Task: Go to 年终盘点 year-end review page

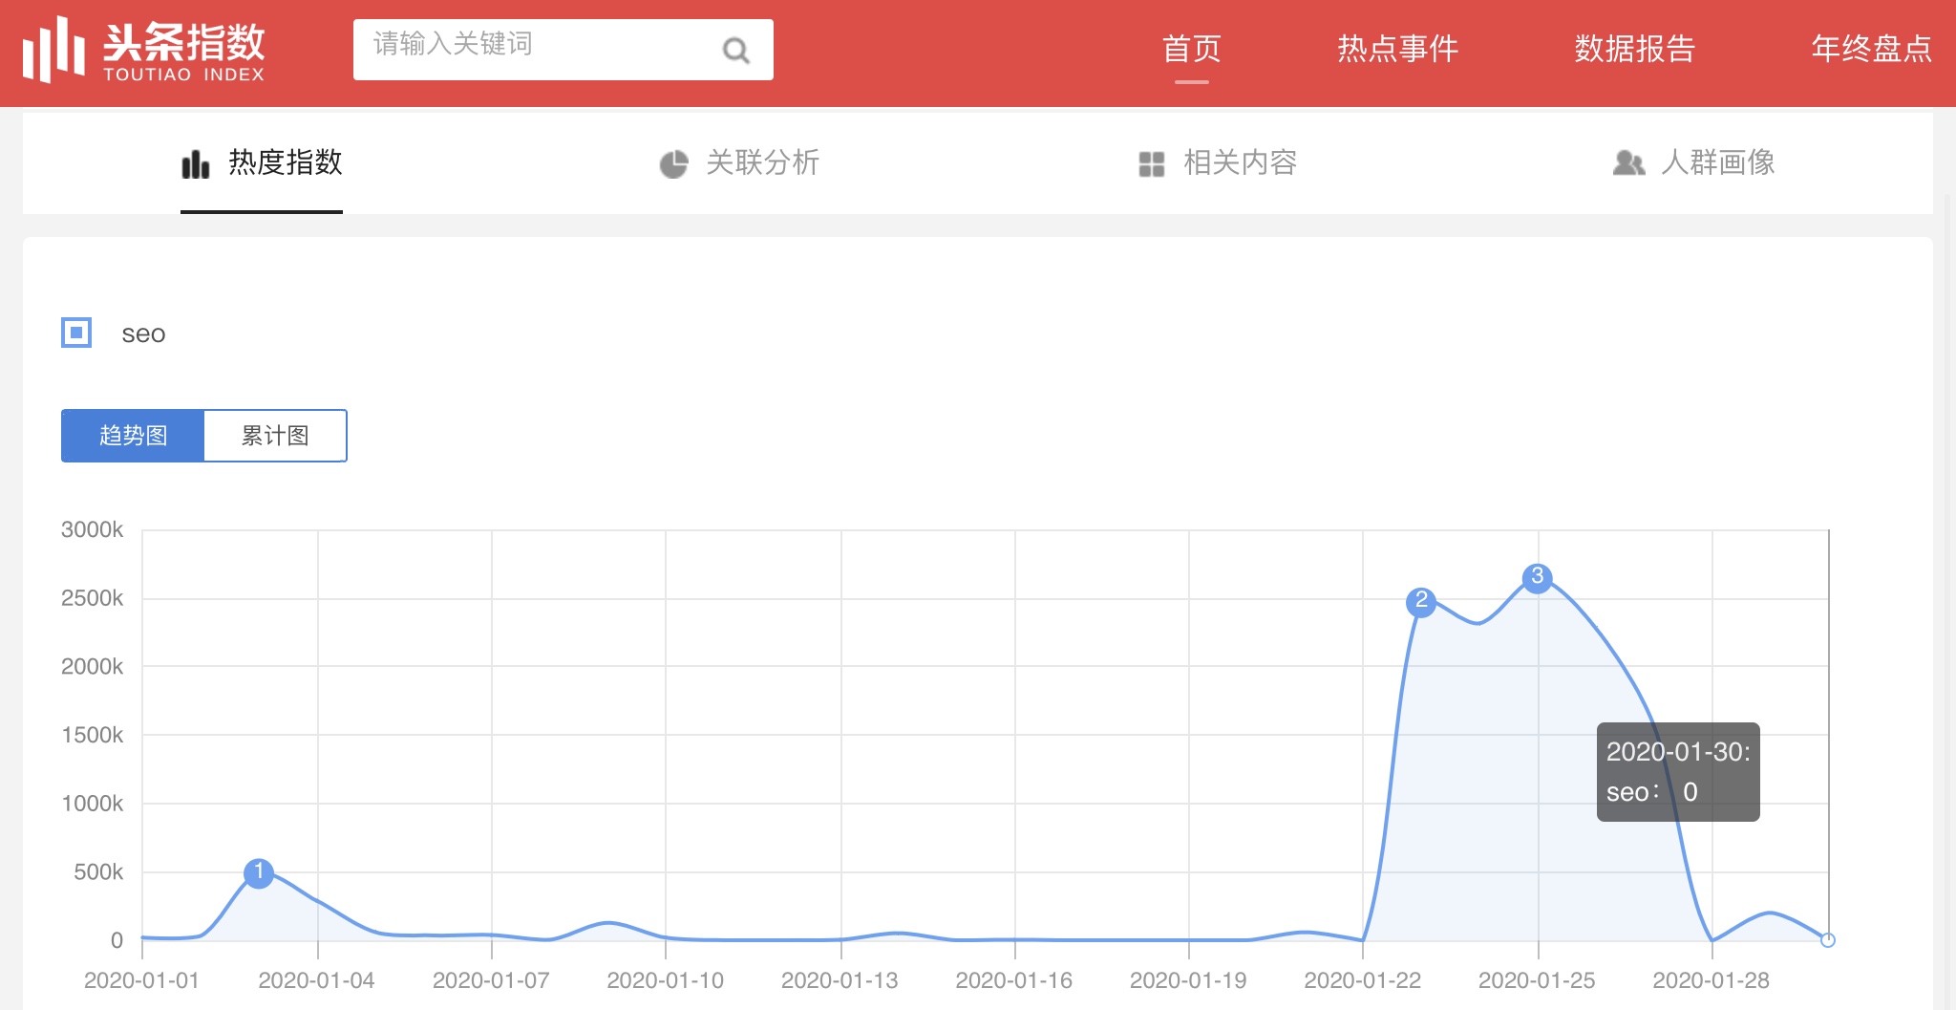Action: pos(1871,49)
